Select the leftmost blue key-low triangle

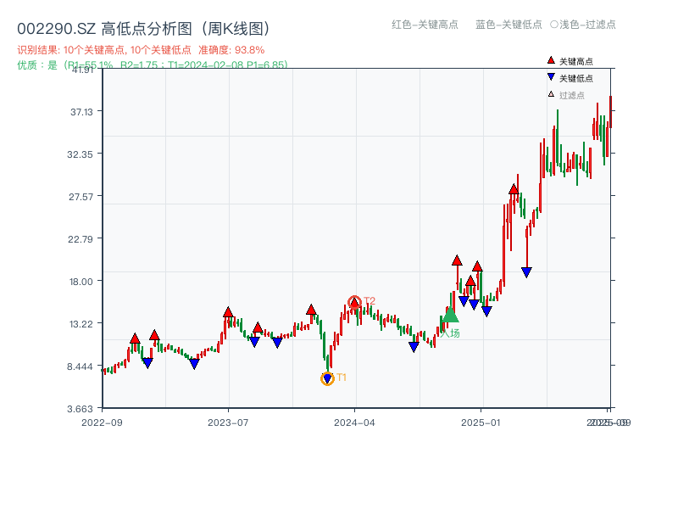coord(147,363)
